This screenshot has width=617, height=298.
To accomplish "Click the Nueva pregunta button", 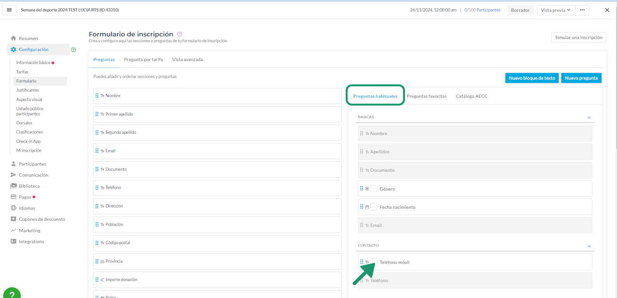I will click(x=581, y=78).
